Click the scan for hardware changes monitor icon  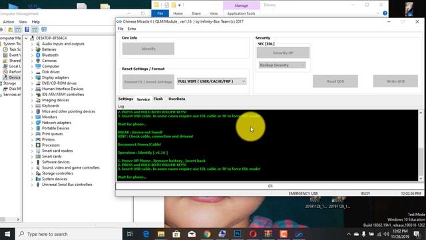point(44,29)
